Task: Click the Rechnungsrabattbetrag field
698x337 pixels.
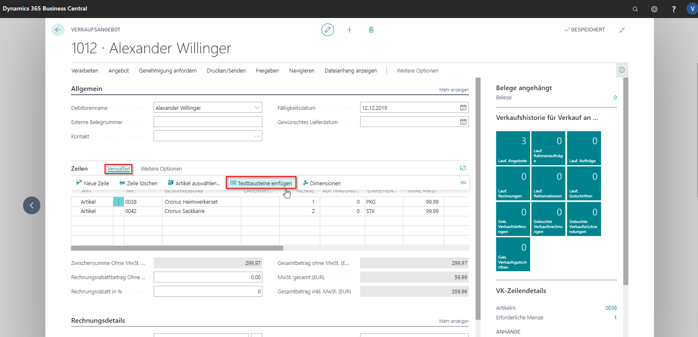Action: pyautogui.click(x=208, y=277)
